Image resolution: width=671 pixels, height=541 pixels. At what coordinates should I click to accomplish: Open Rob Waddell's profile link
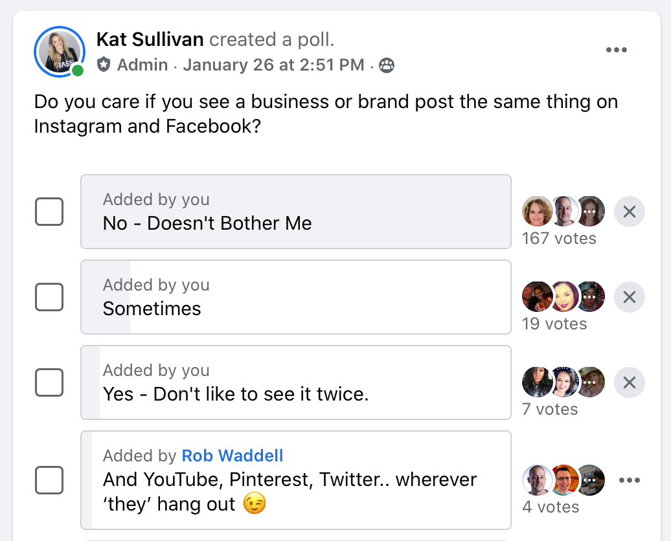pos(233,456)
